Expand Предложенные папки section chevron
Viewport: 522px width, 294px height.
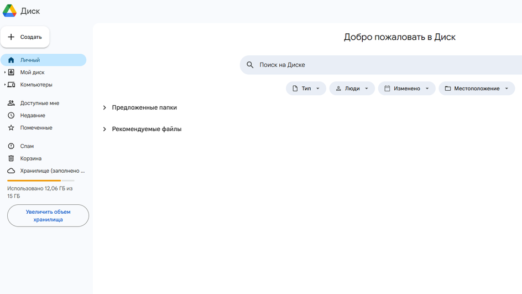coord(105,107)
